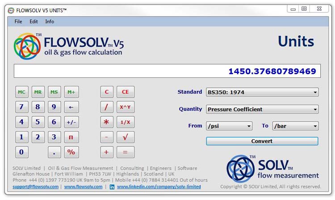Open the Info menu
The image size is (335, 200).
[x=49, y=21]
